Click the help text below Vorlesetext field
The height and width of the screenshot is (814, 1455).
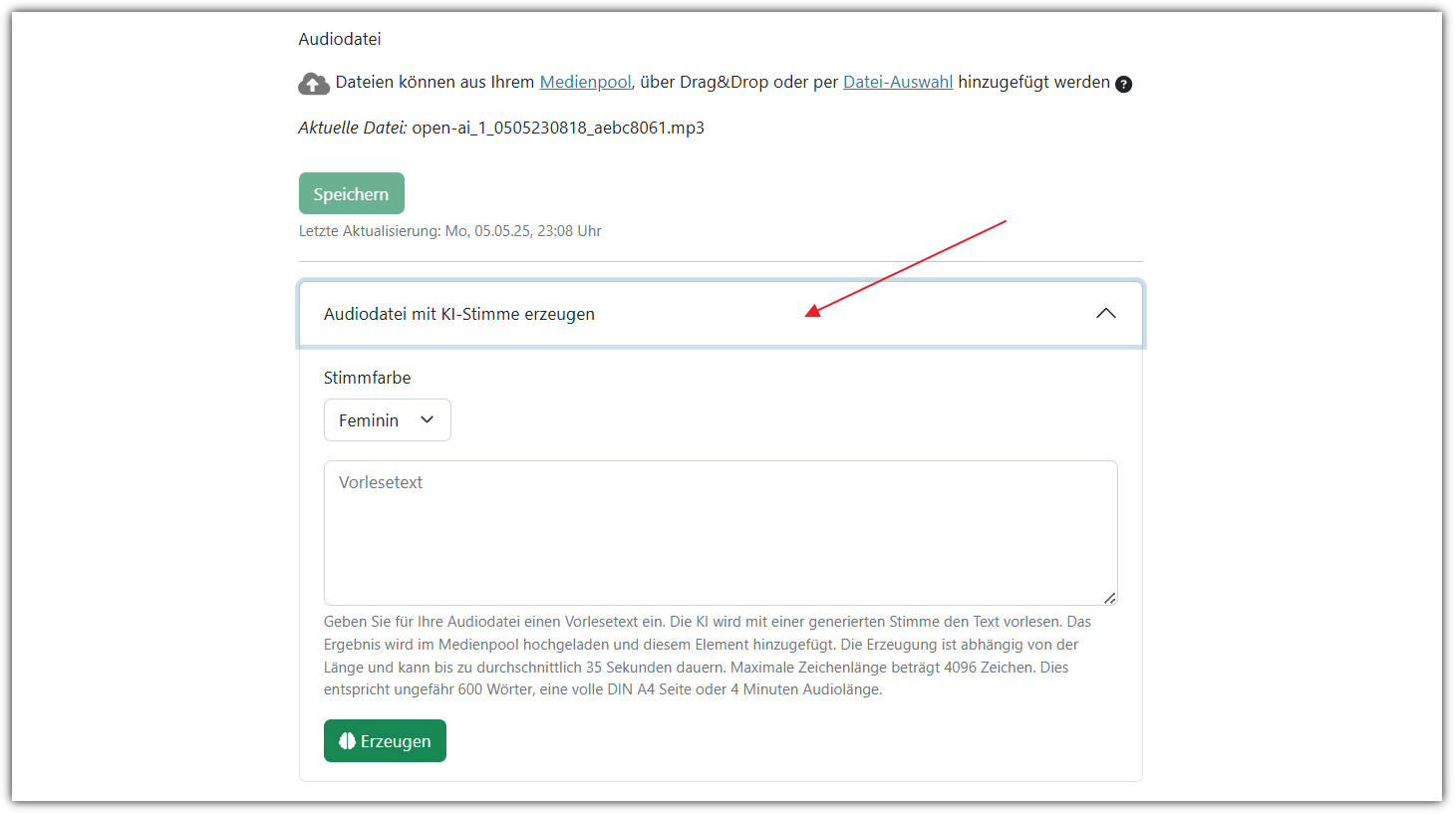point(708,656)
